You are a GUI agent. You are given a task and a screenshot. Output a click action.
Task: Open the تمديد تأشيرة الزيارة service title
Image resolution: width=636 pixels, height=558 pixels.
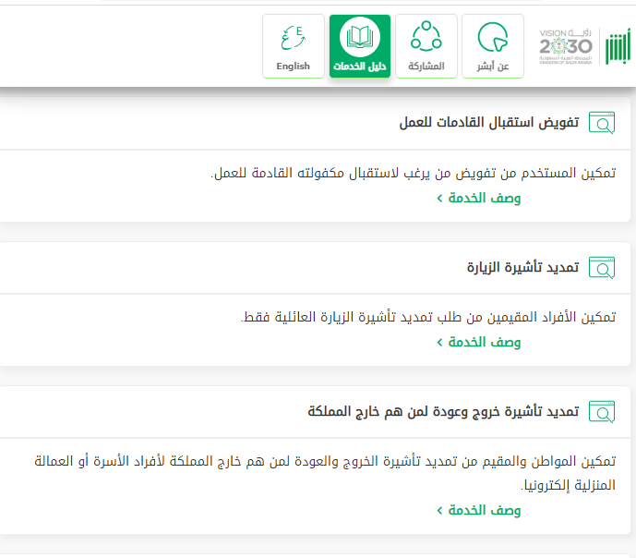[522, 268]
